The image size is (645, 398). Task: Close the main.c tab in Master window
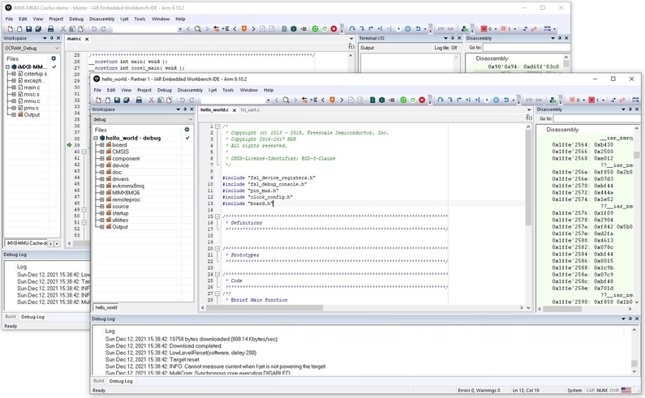click(x=87, y=39)
